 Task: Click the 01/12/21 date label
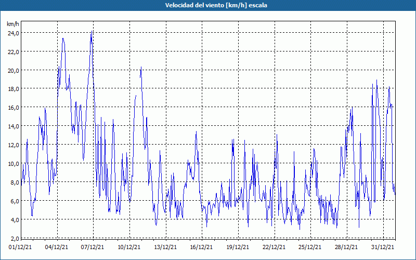20,248
